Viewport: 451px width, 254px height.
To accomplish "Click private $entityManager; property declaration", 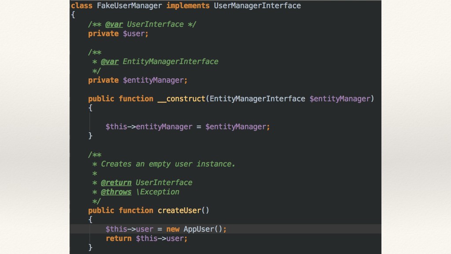I will [x=138, y=80].
